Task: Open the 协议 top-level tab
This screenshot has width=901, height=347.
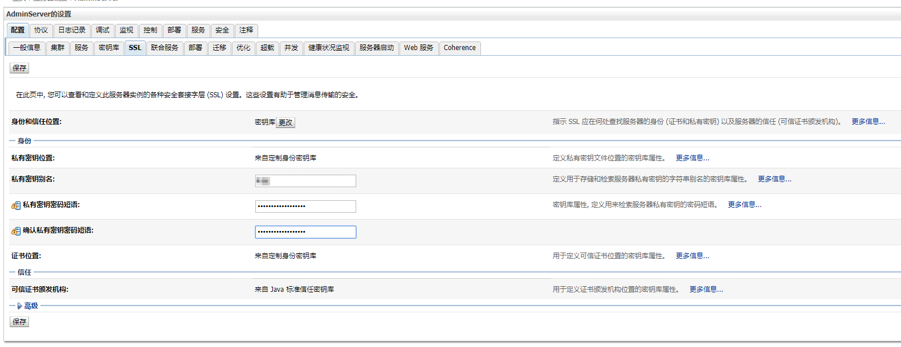Action: click(x=41, y=30)
